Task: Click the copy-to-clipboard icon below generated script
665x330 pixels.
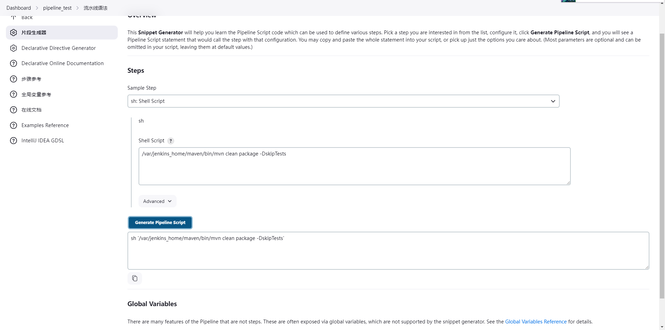Action: pyautogui.click(x=135, y=278)
